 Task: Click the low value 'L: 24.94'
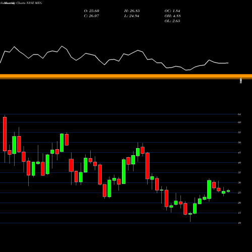(132, 16)
